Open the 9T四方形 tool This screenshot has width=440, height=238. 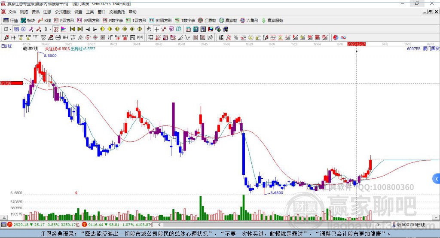point(161,21)
